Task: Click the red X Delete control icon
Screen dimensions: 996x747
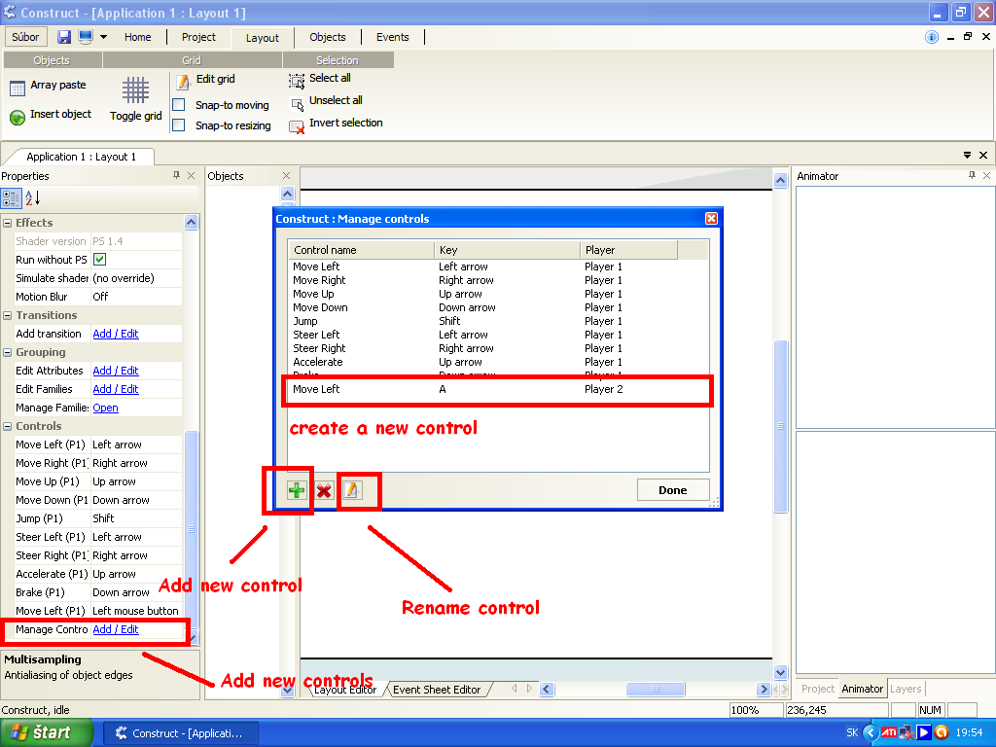Action: click(324, 490)
